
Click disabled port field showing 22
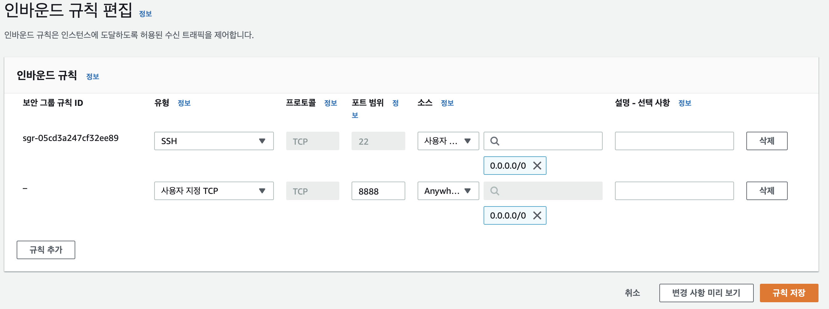click(378, 141)
